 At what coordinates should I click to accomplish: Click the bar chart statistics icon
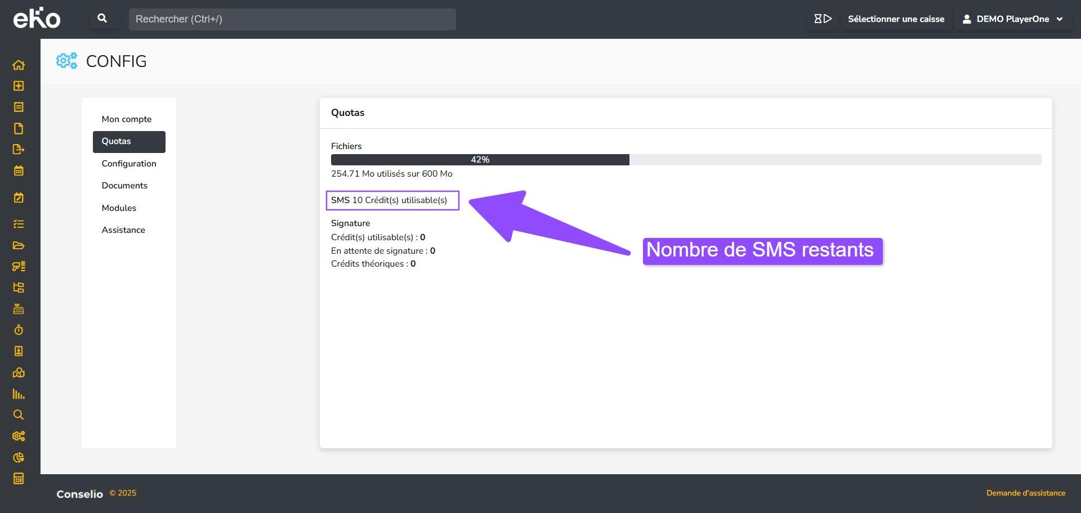19,394
